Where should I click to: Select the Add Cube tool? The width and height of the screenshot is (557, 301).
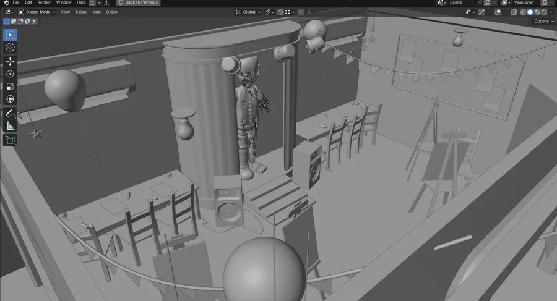coord(10,140)
